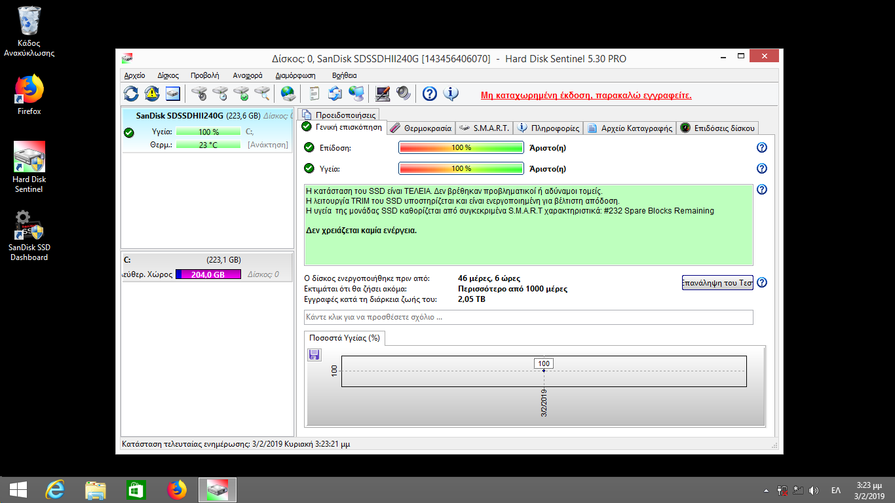Open the Βοήθεια menu
This screenshot has width=895, height=503.
[345, 75]
